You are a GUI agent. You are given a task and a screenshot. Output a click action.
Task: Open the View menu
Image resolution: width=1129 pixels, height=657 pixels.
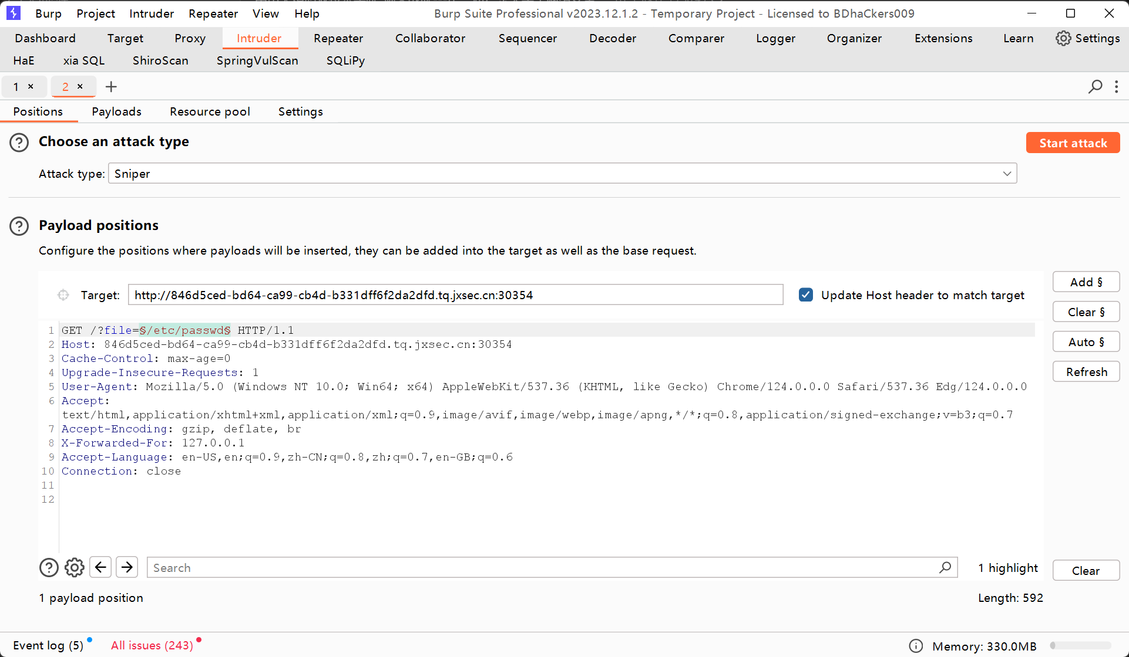coord(266,13)
